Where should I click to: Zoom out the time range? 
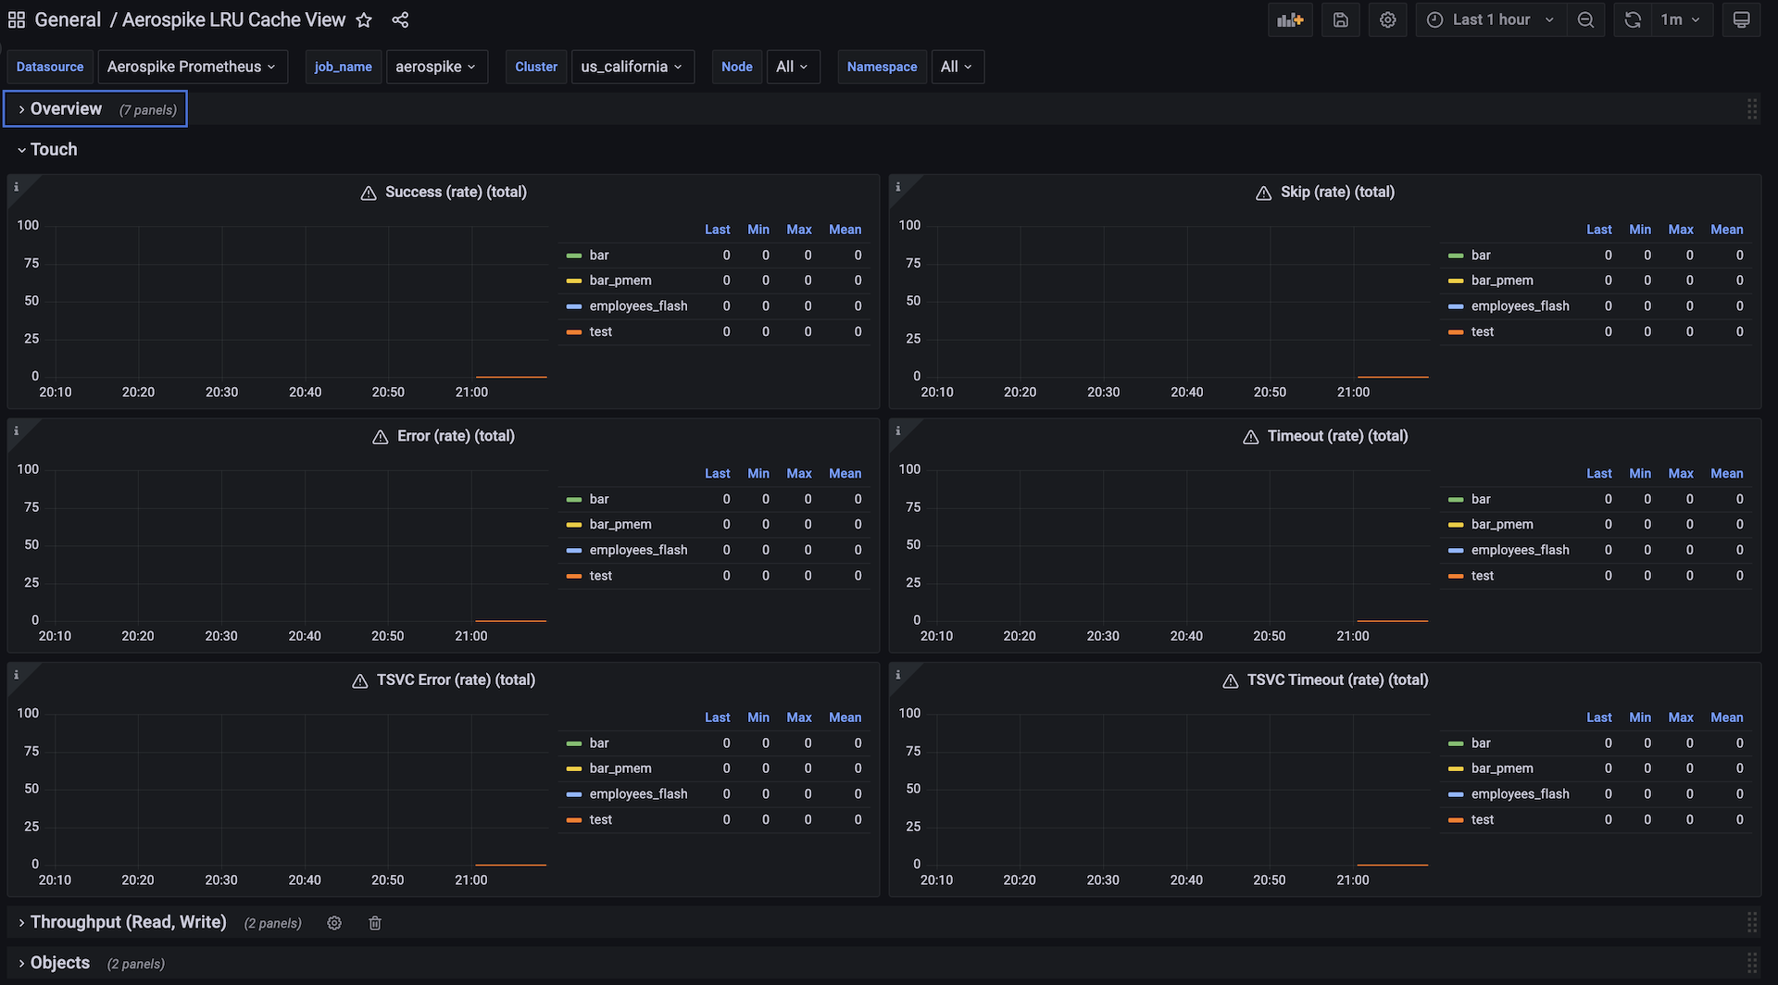[x=1585, y=19]
